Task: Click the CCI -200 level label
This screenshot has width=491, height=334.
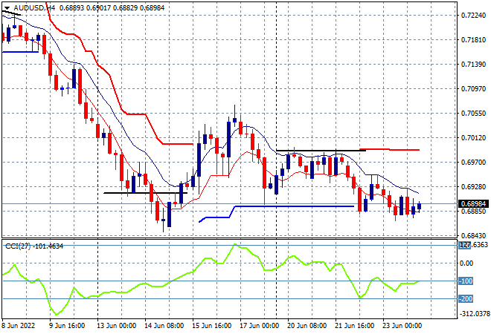Action: click(x=466, y=298)
